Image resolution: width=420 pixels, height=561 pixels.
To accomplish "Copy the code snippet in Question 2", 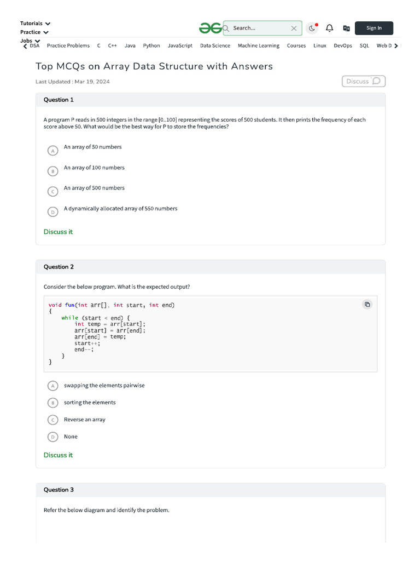I will 367,305.
